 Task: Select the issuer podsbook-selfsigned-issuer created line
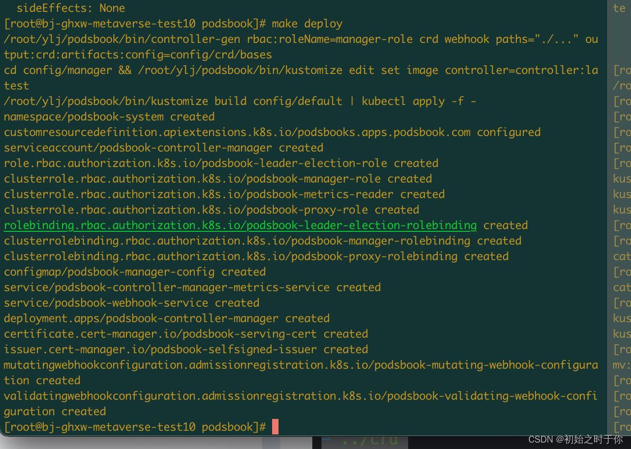click(186, 349)
